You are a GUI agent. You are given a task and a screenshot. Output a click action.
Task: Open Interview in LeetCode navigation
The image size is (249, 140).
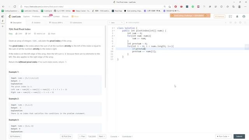(x=46, y=16)
